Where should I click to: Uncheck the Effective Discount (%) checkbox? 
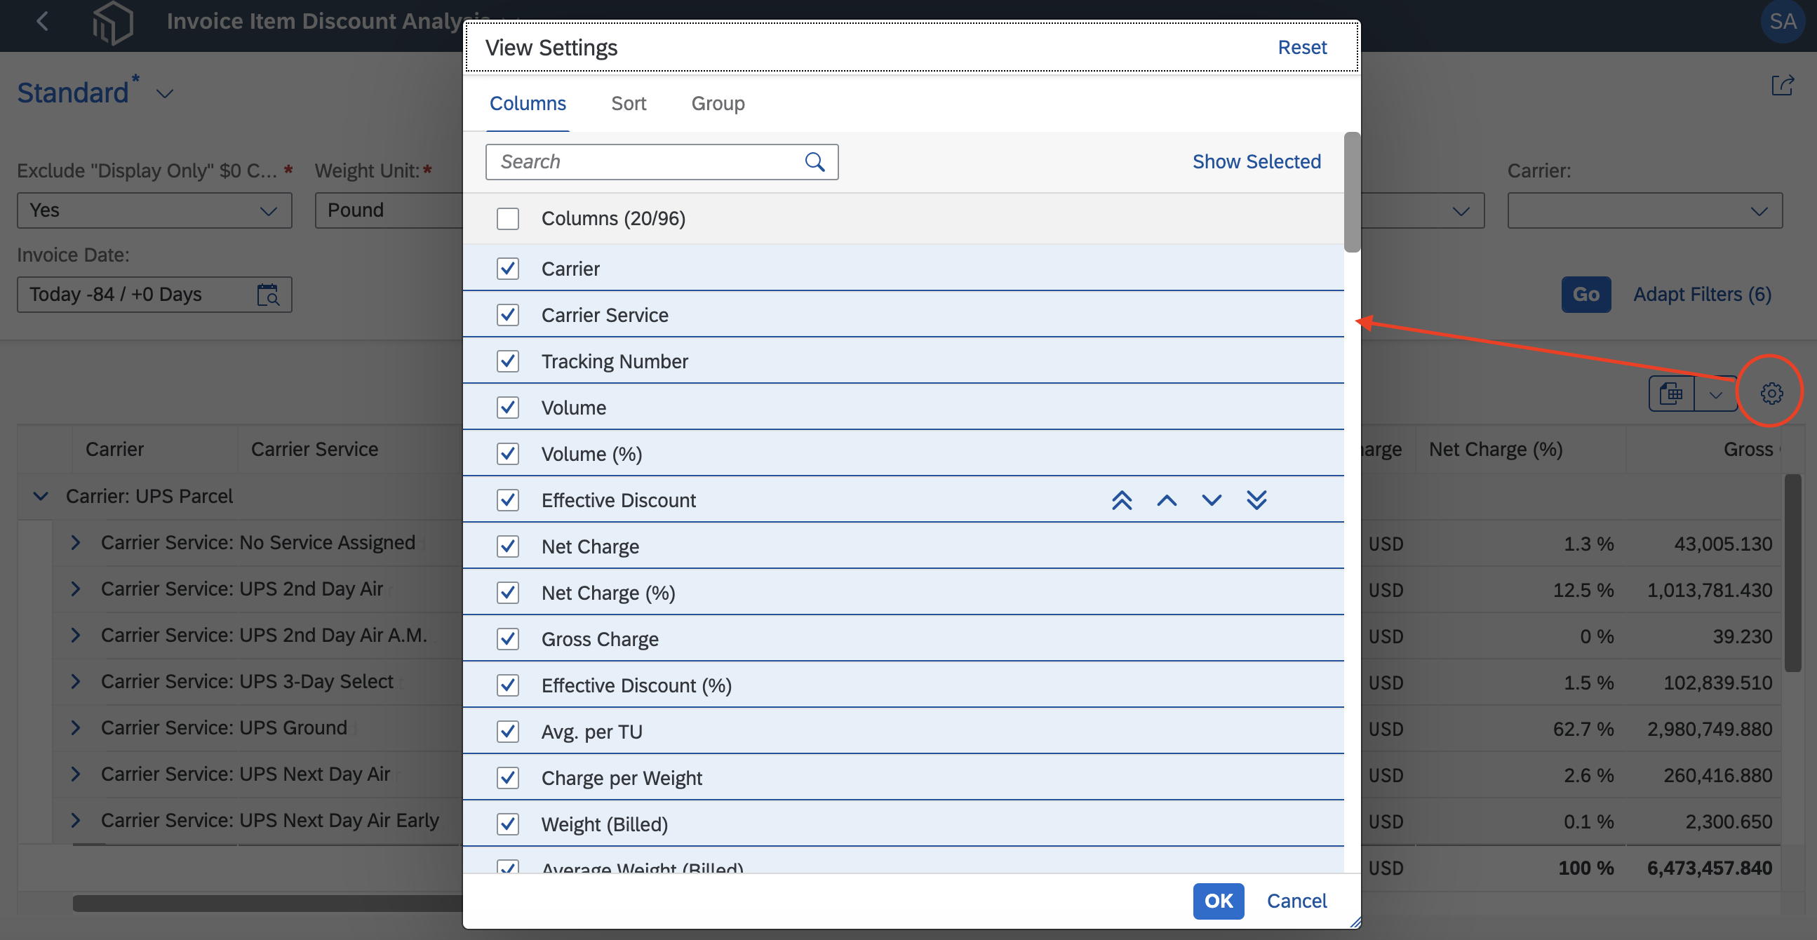click(508, 685)
